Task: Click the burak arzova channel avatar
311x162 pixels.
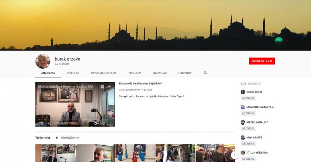Action: (x=43, y=61)
